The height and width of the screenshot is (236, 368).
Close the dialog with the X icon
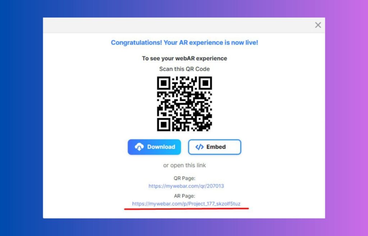tap(318, 25)
